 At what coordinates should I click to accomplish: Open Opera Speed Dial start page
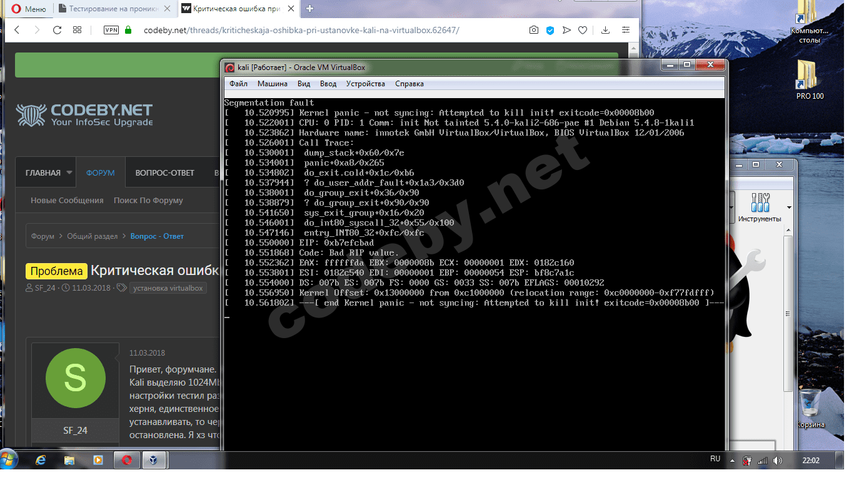click(x=78, y=30)
